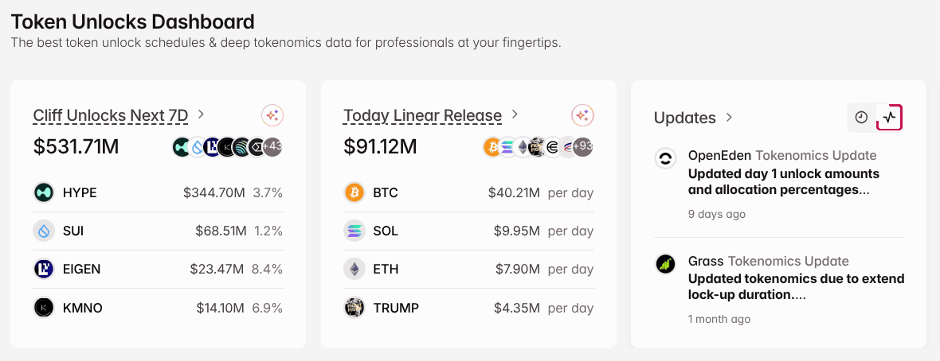The height and width of the screenshot is (361, 940).
Task: Click the SOL Solana icon
Action: point(354,231)
